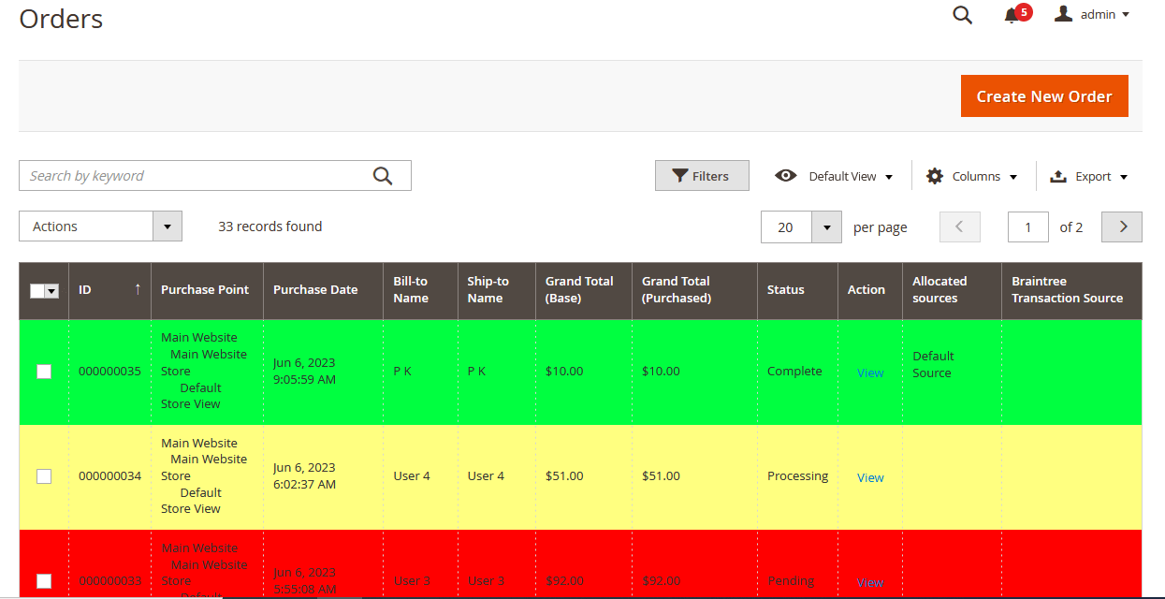Click the Export download icon
1165x599 pixels.
coord(1058,176)
